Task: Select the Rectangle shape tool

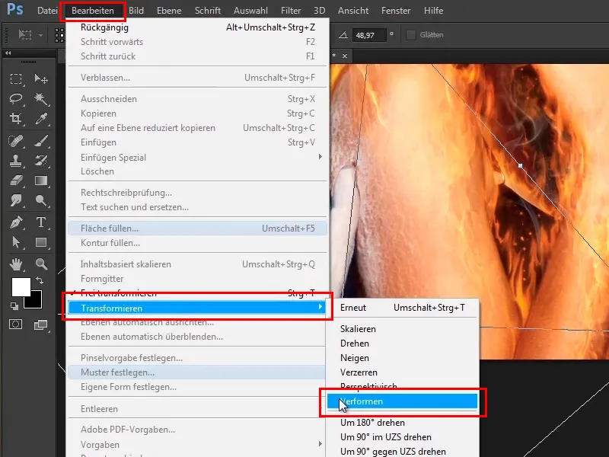Action: [41, 242]
